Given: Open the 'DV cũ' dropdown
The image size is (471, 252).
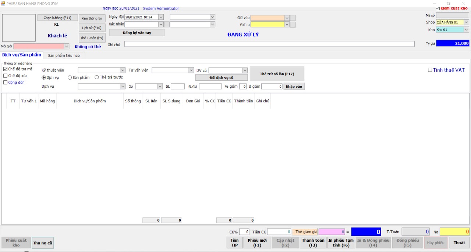Looking at the screenshot, I should pos(245,70).
